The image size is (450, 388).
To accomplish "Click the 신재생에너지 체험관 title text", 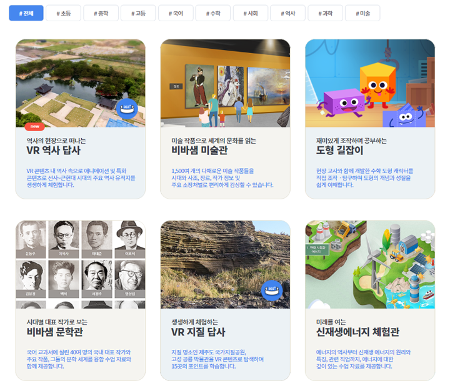I will (357, 332).
